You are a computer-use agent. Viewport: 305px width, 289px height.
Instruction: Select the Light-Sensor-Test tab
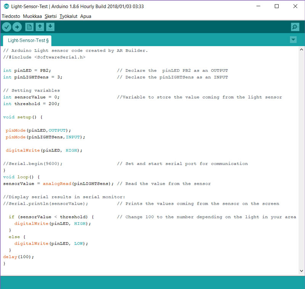[27, 40]
